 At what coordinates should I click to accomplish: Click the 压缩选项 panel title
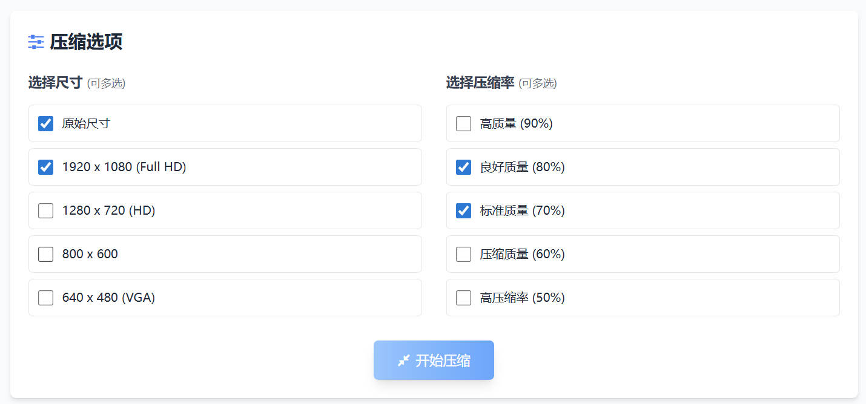86,42
